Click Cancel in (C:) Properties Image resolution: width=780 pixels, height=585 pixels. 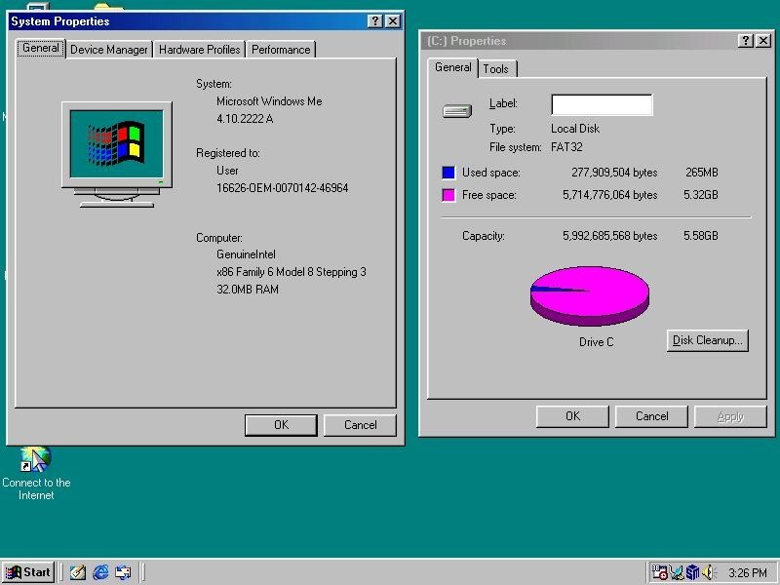[651, 416]
